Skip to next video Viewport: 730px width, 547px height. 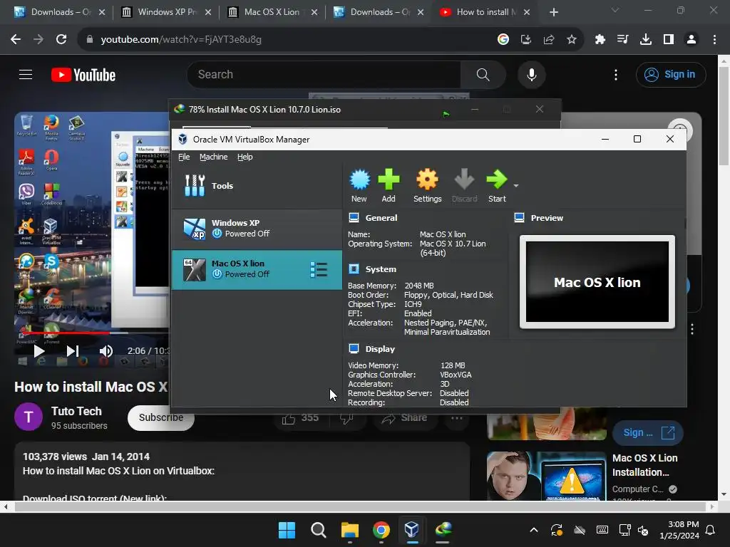pos(73,351)
